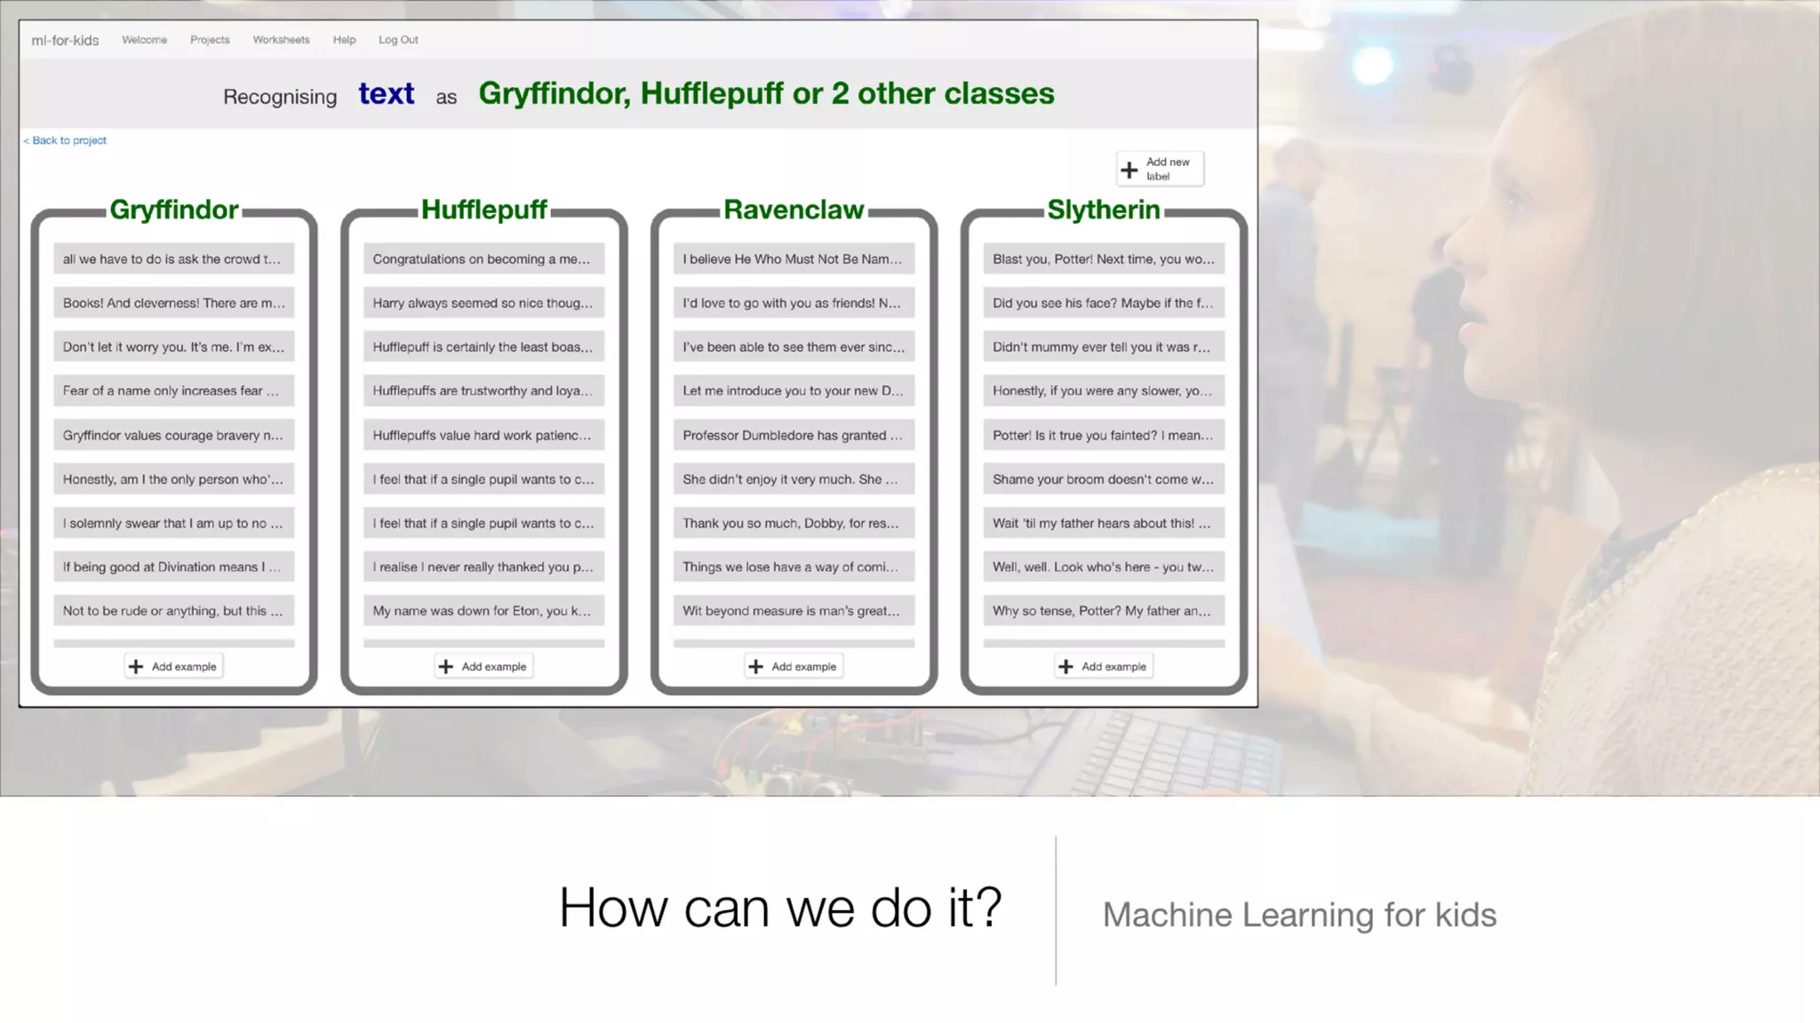This screenshot has height=1023, width=1820.
Task: Select 'Fear of a name only increases fear' example
Action: tap(174, 391)
